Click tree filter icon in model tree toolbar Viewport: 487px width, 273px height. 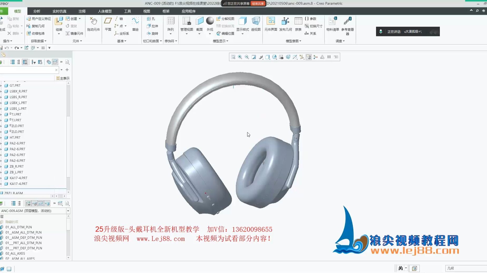click(33, 62)
